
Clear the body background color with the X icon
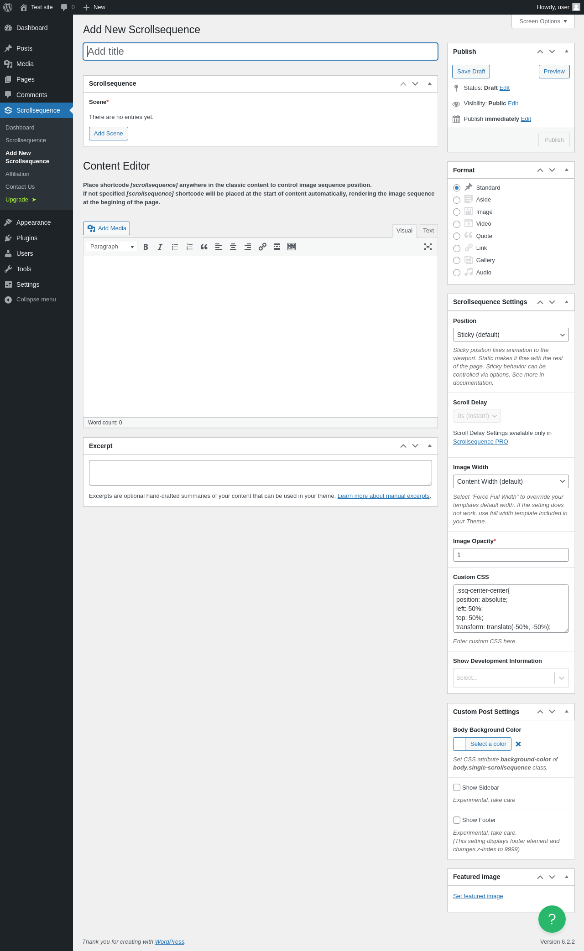tap(518, 744)
